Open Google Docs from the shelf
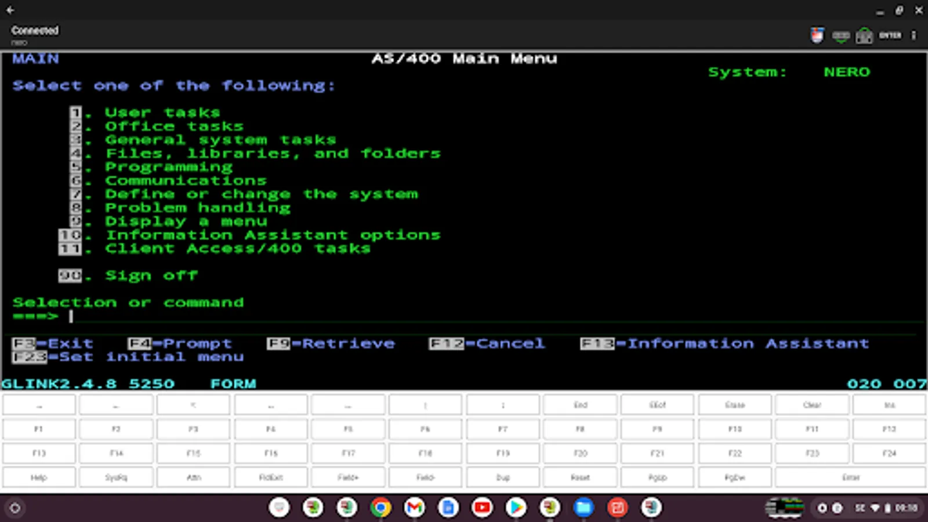The width and height of the screenshot is (928, 522). click(x=448, y=508)
